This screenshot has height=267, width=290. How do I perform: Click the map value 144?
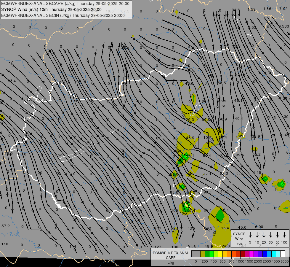[73, 247]
